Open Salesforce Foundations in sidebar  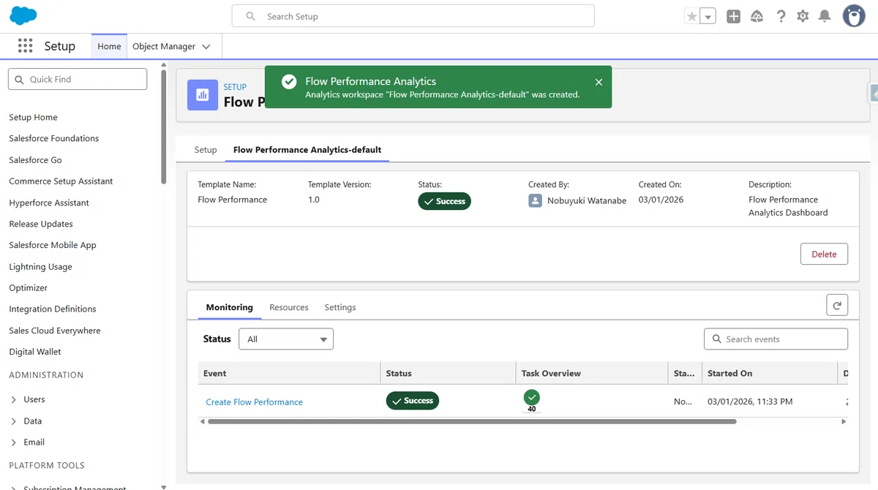point(53,138)
